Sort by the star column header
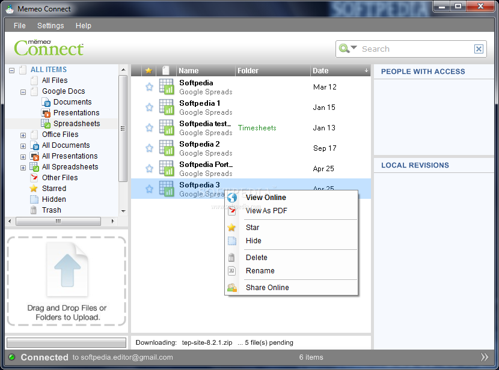This screenshot has height=370, width=499. [x=148, y=70]
